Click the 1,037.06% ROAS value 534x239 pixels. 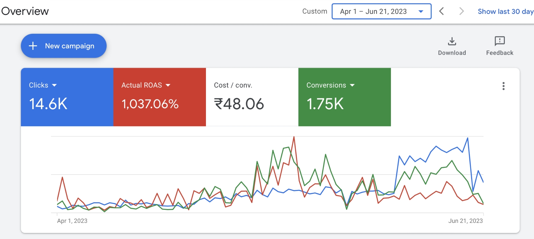click(x=150, y=104)
